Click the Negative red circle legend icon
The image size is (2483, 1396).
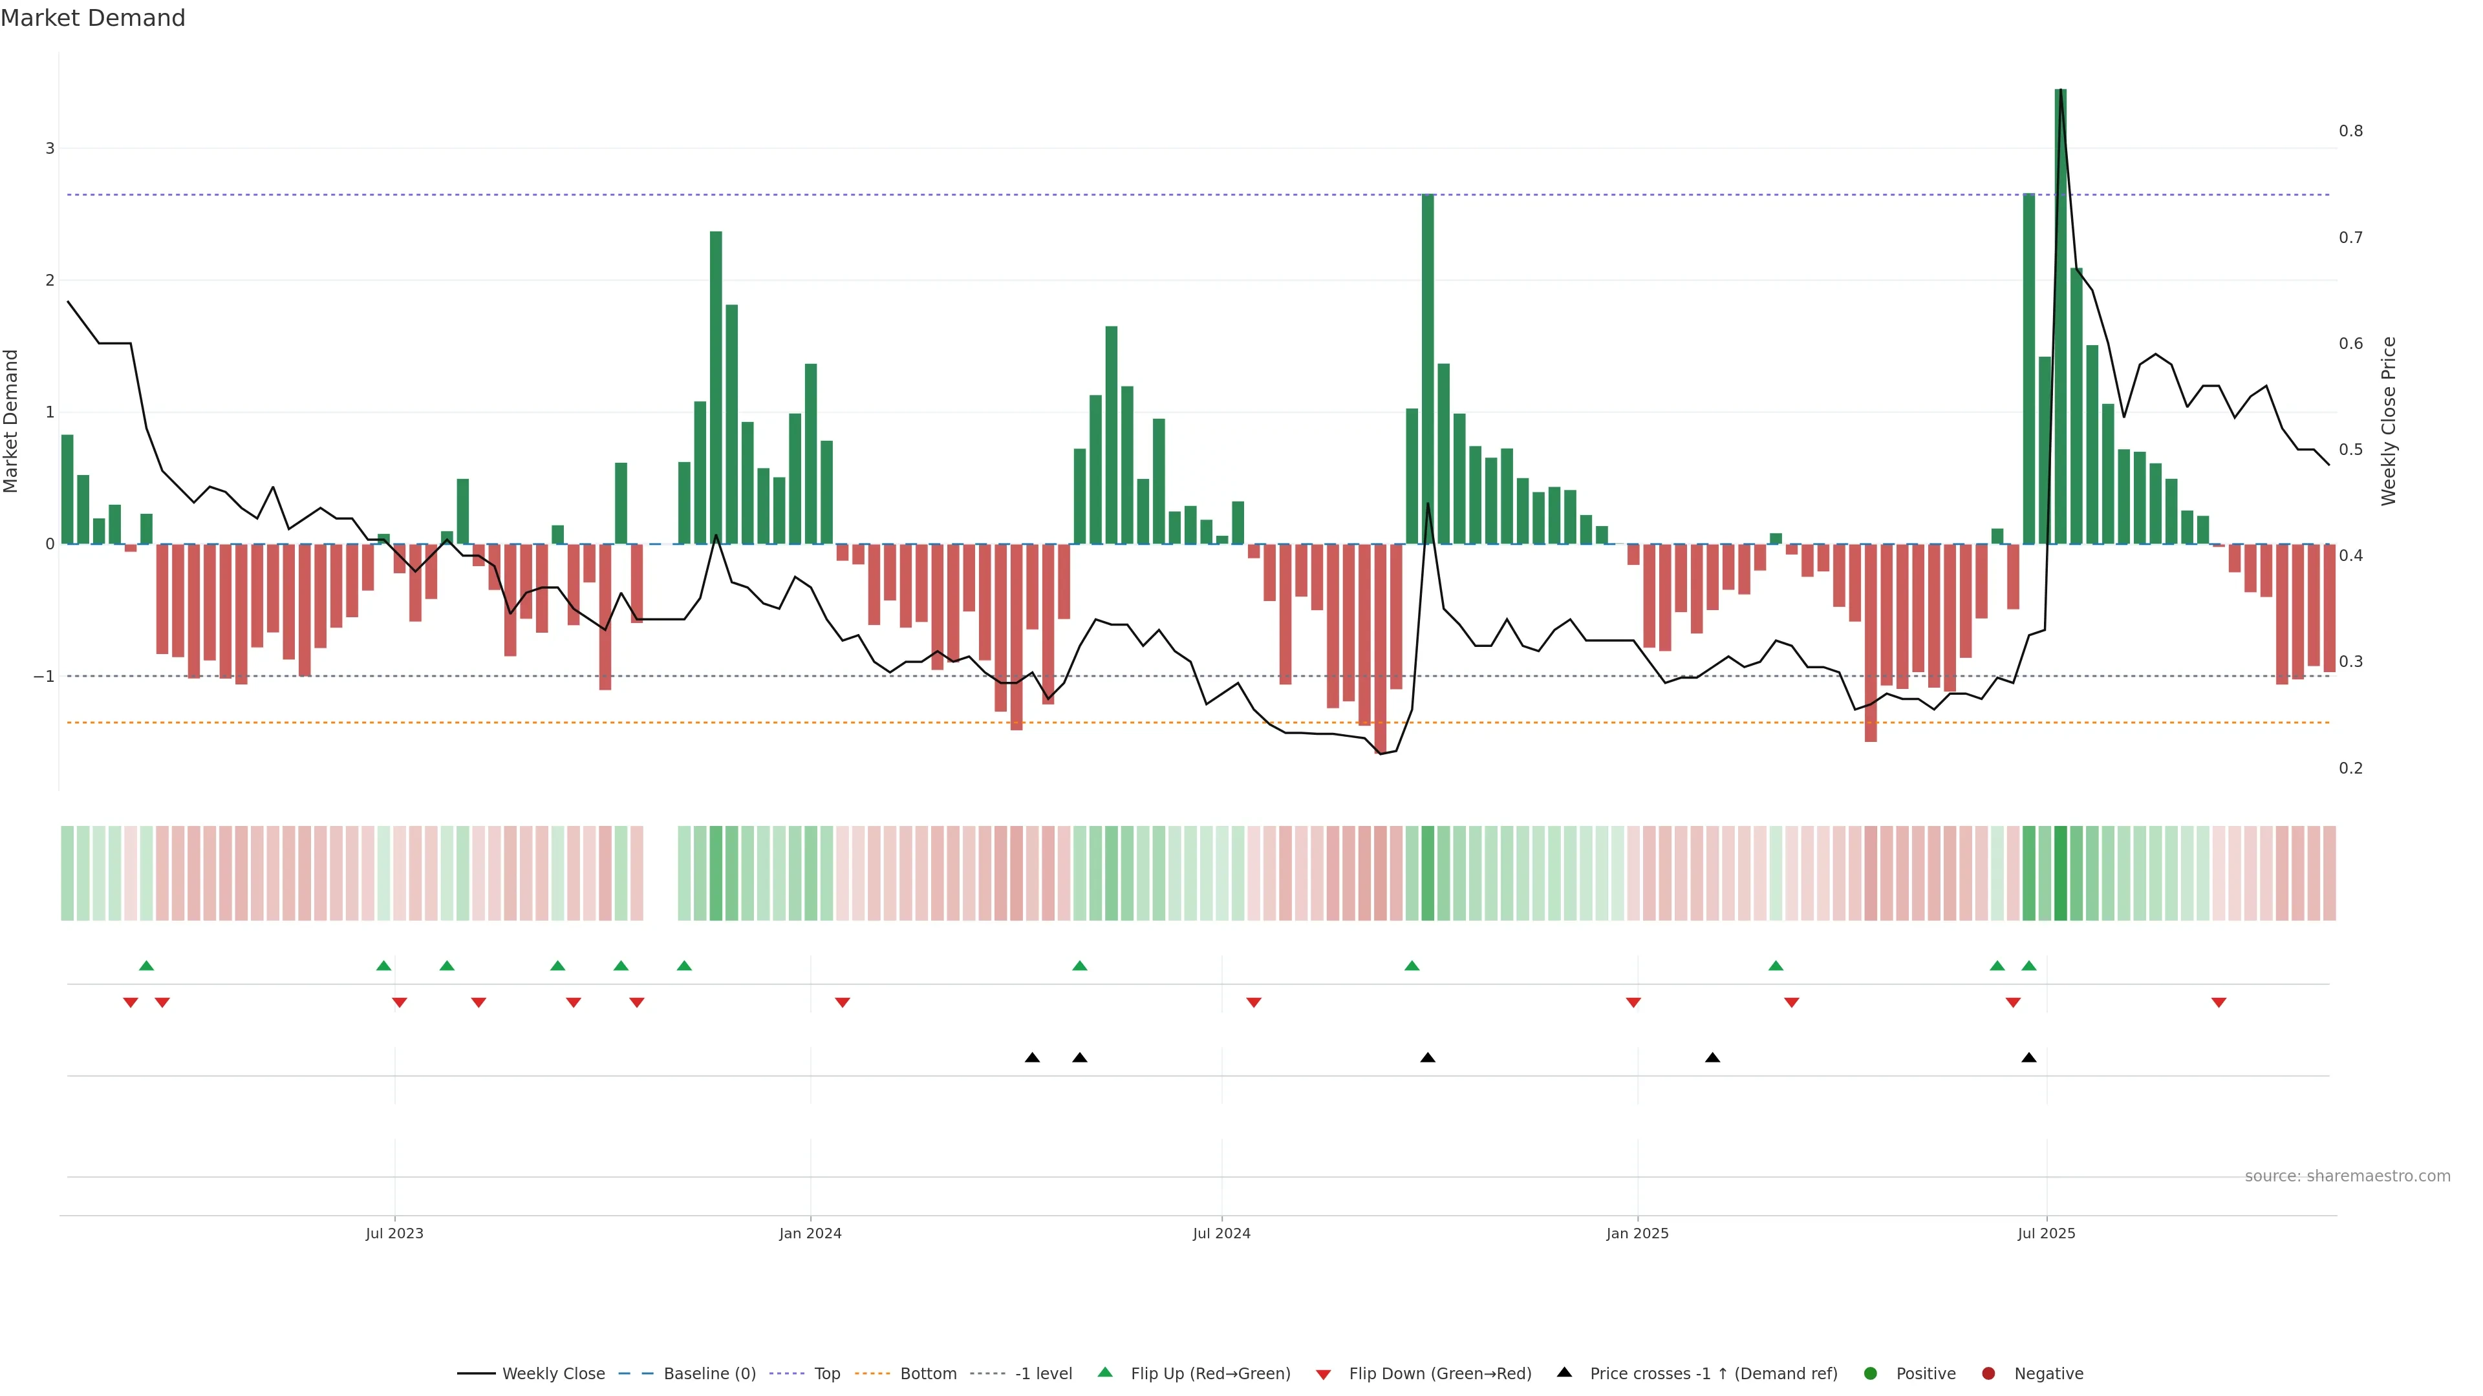pyautogui.click(x=1988, y=1374)
